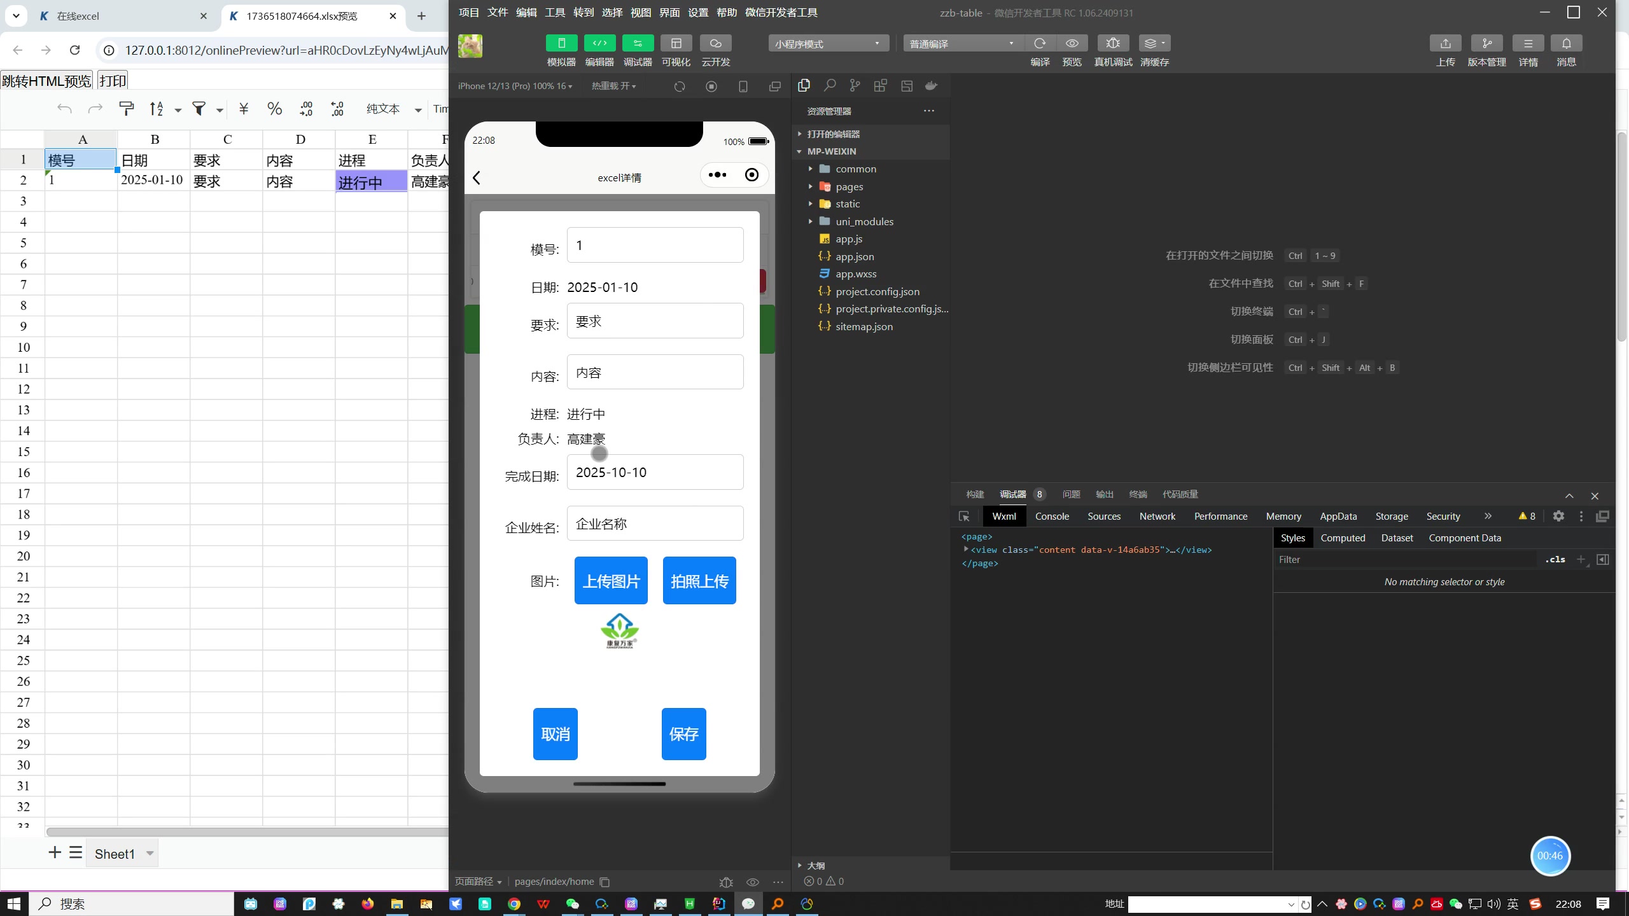Click the back arrow in excel详情 header
1629x916 pixels.
coord(477,177)
